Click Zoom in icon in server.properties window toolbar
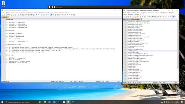This screenshot has height=104, width=185. coord(158,17)
